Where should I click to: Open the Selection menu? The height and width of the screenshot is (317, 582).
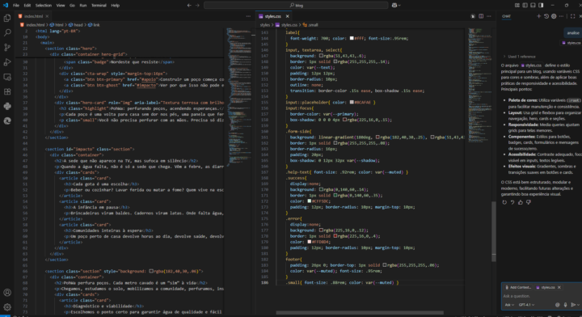pyautogui.click(x=44, y=5)
